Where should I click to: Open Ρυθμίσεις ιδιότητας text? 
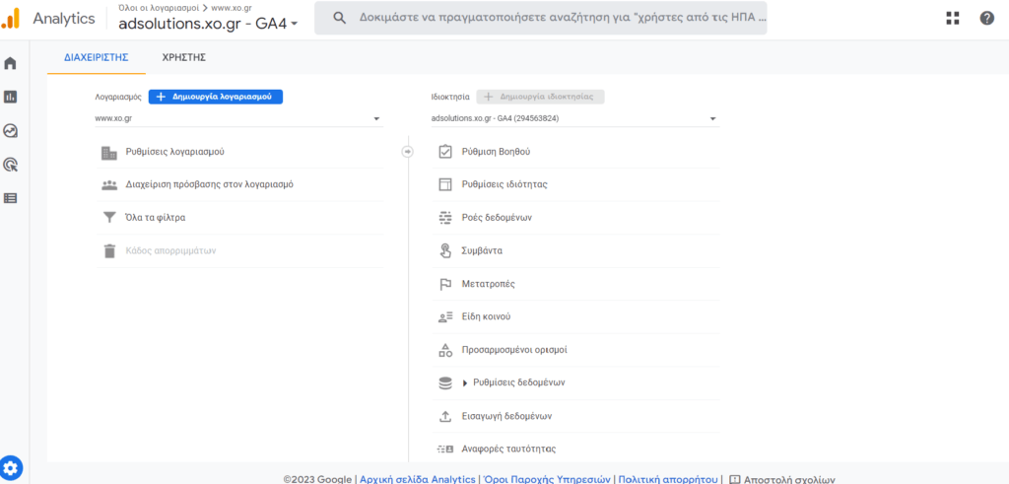click(x=504, y=184)
